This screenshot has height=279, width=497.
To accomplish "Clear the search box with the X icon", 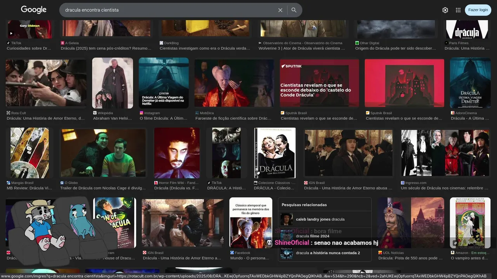I will tap(280, 10).
